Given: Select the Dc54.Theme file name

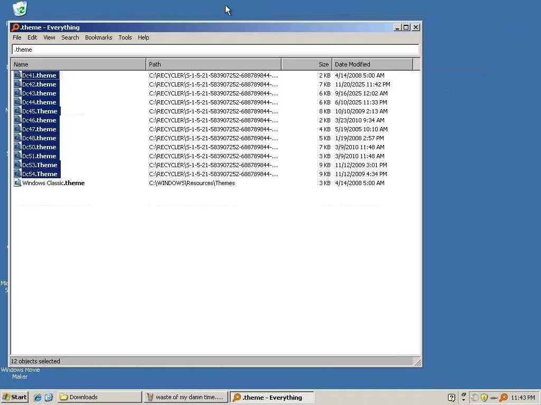Looking at the screenshot, I should pos(40,174).
